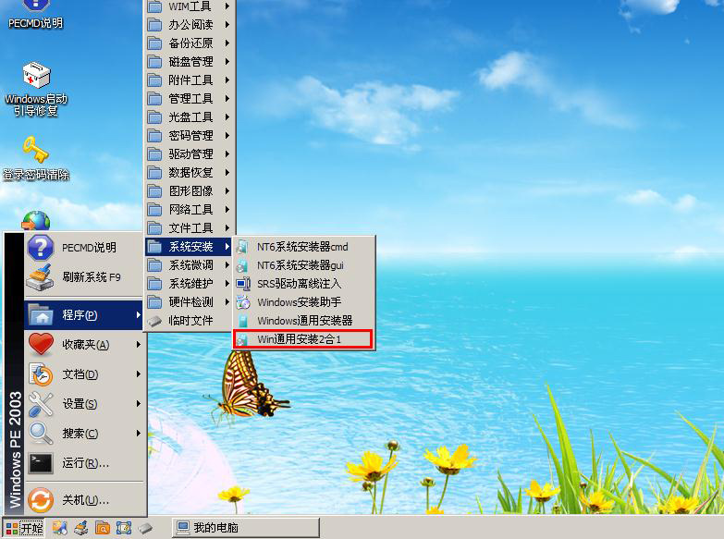Open the 文件工具 program folder
The image size is (724, 539).
189,227
